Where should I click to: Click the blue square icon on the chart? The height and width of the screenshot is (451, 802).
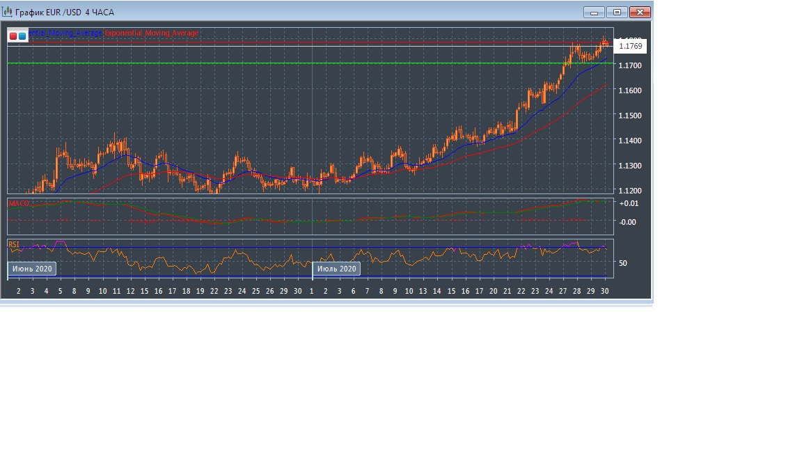[x=22, y=35]
